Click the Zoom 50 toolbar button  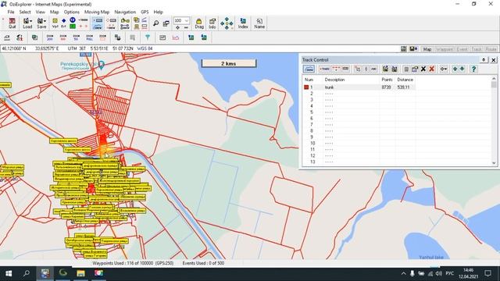pyautogui.click(x=77, y=37)
